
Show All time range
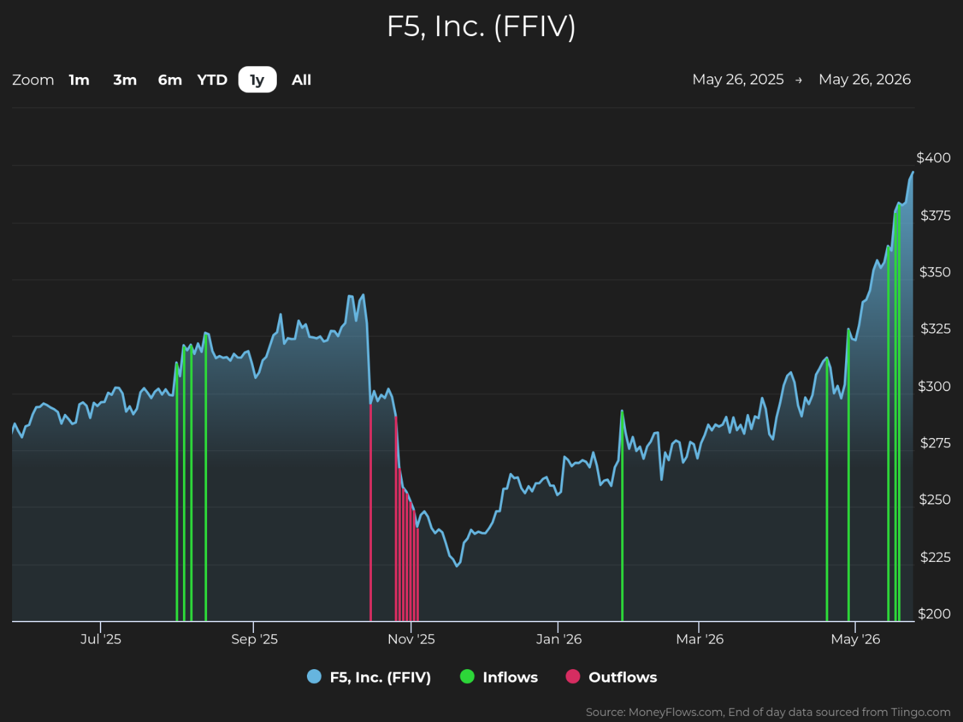click(x=302, y=80)
